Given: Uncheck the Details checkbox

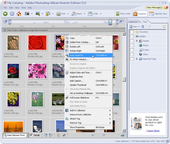Looking at the screenshot, I should pos(31,135).
